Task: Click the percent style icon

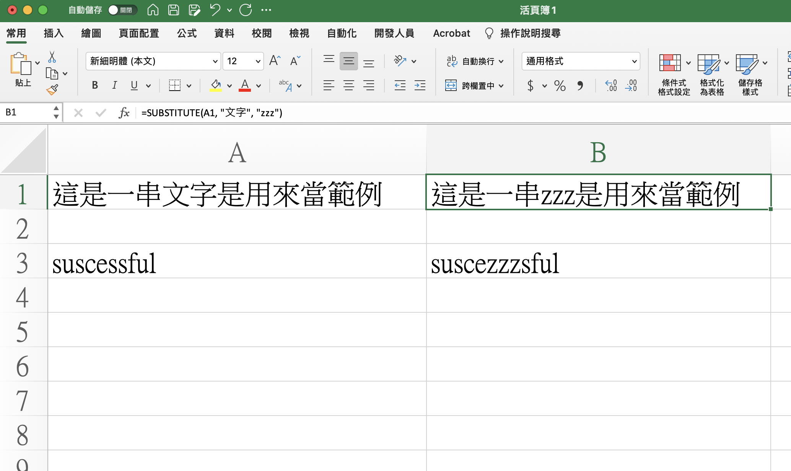Action: click(x=560, y=86)
